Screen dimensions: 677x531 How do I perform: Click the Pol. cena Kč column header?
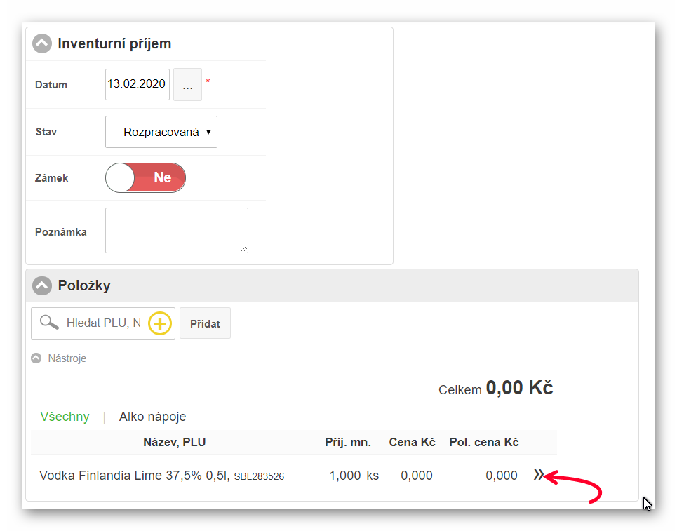click(x=483, y=442)
